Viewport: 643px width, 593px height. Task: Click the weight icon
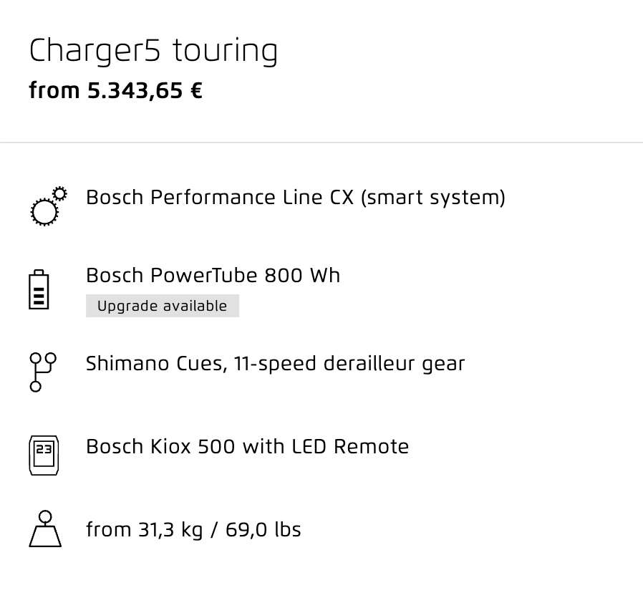pos(45,529)
